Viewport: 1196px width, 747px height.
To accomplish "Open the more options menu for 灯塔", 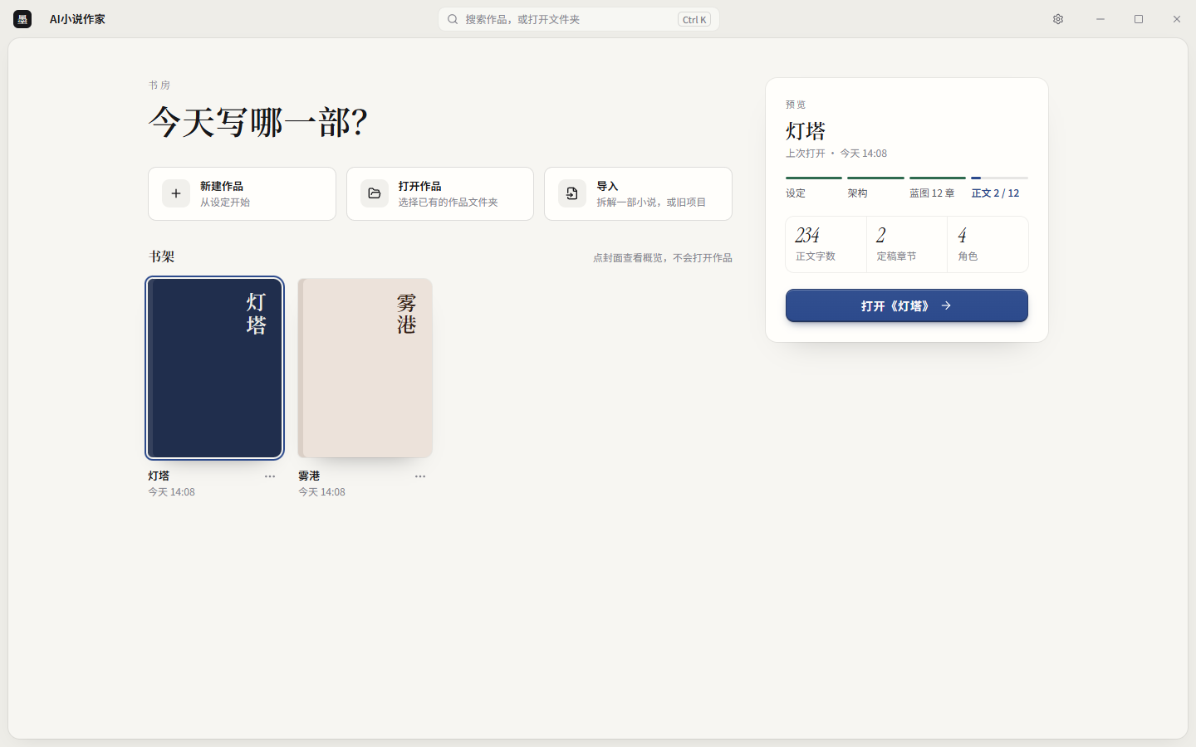I will 270,476.
